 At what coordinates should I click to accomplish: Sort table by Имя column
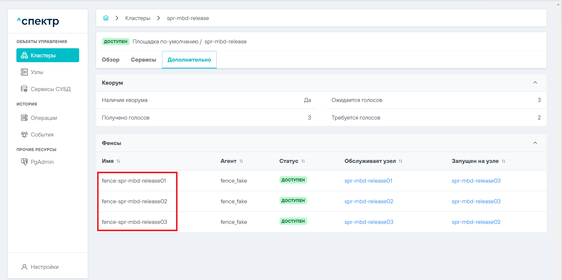(118, 161)
